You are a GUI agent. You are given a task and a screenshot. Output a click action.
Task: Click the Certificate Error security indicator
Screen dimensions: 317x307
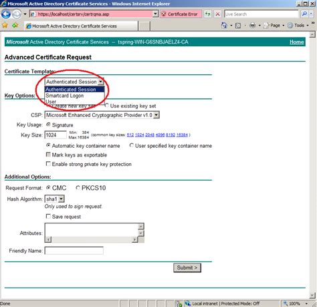tap(181, 14)
